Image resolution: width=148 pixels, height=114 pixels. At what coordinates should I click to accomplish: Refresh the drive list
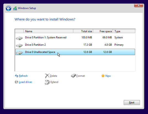click(23, 76)
